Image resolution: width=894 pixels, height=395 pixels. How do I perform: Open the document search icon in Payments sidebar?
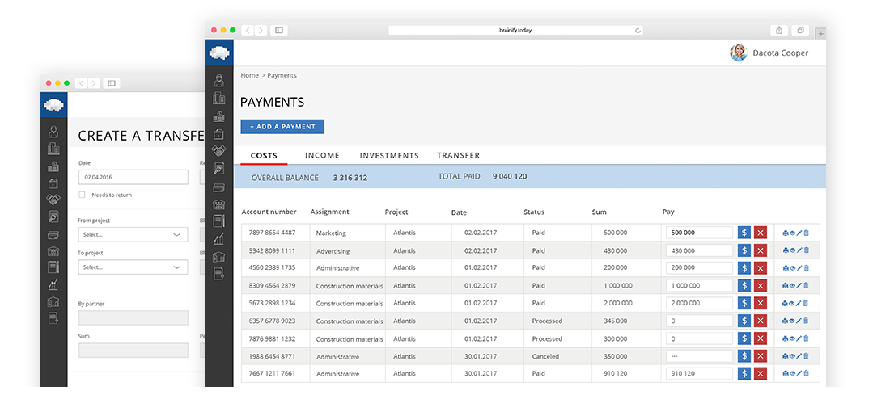click(x=219, y=169)
